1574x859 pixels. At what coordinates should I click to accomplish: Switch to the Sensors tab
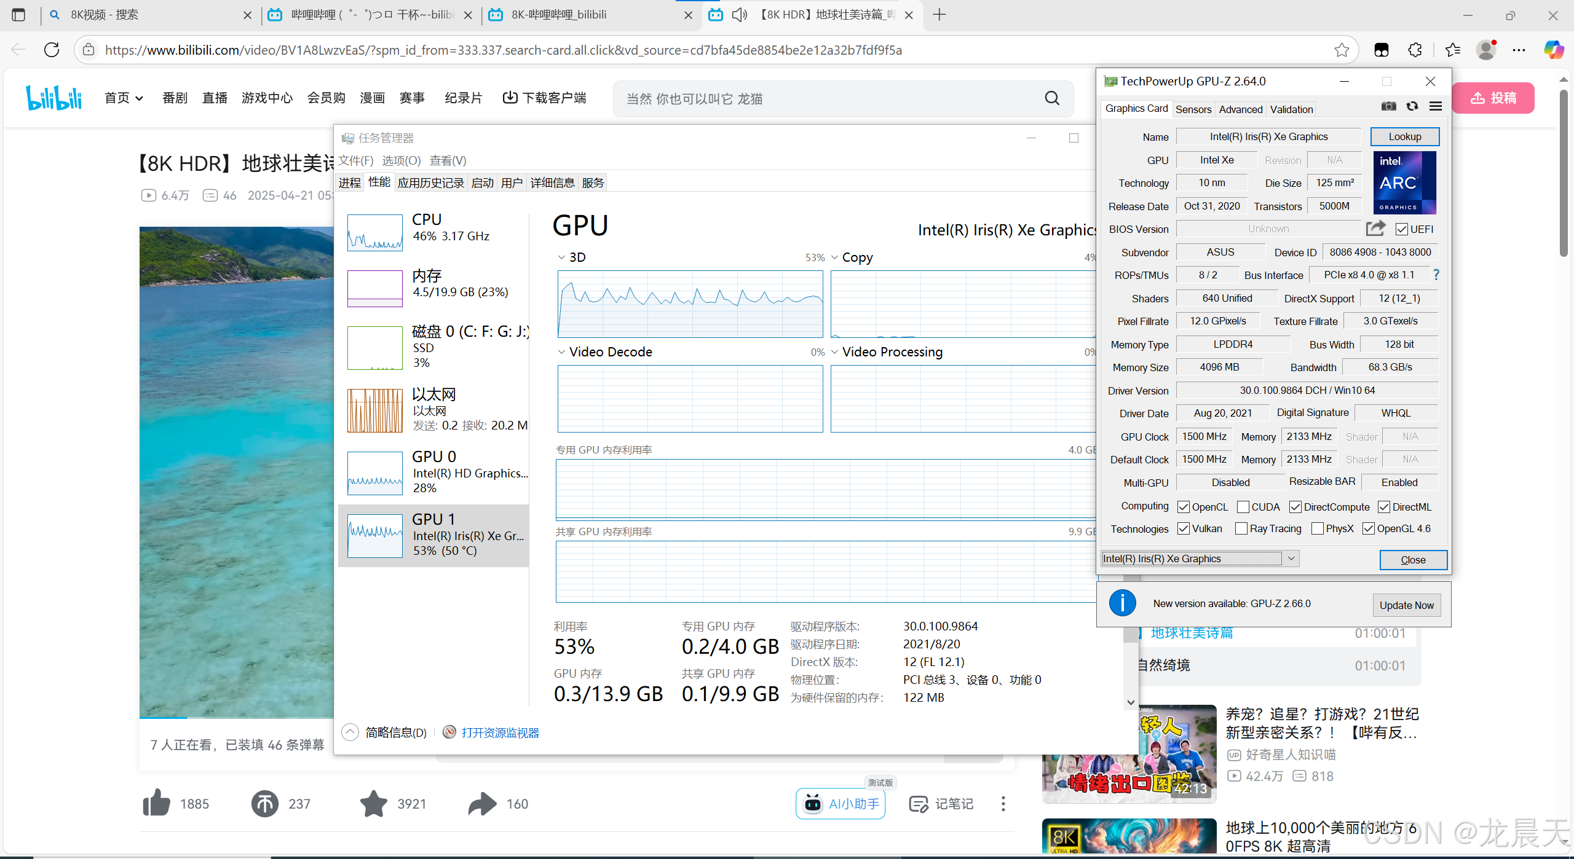click(1193, 109)
